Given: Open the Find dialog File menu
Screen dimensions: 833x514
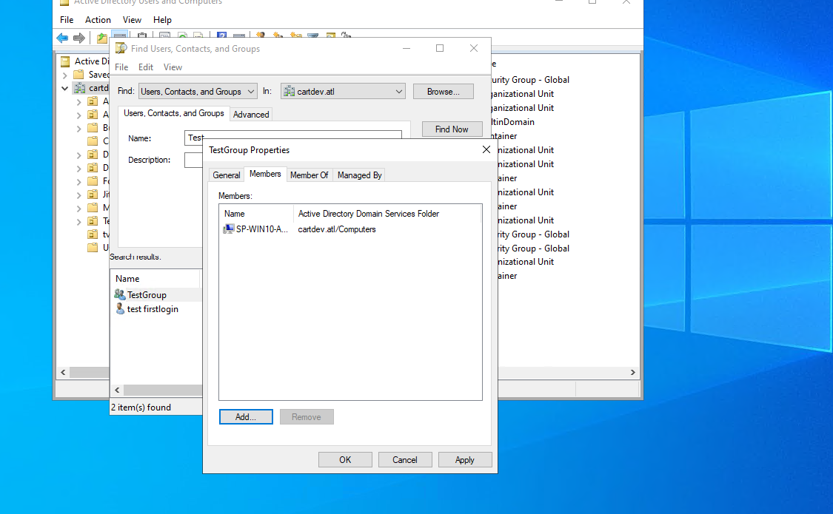Looking at the screenshot, I should coord(121,67).
